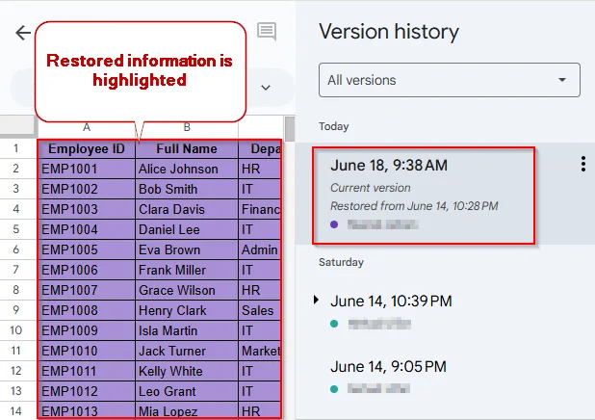Click the back arrow to exit version history
This screenshot has width=595, height=420.
pos(23,33)
